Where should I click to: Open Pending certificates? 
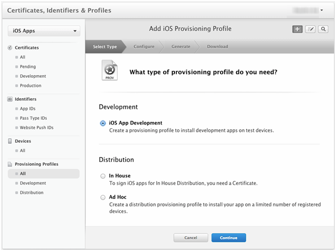[x=28, y=67]
